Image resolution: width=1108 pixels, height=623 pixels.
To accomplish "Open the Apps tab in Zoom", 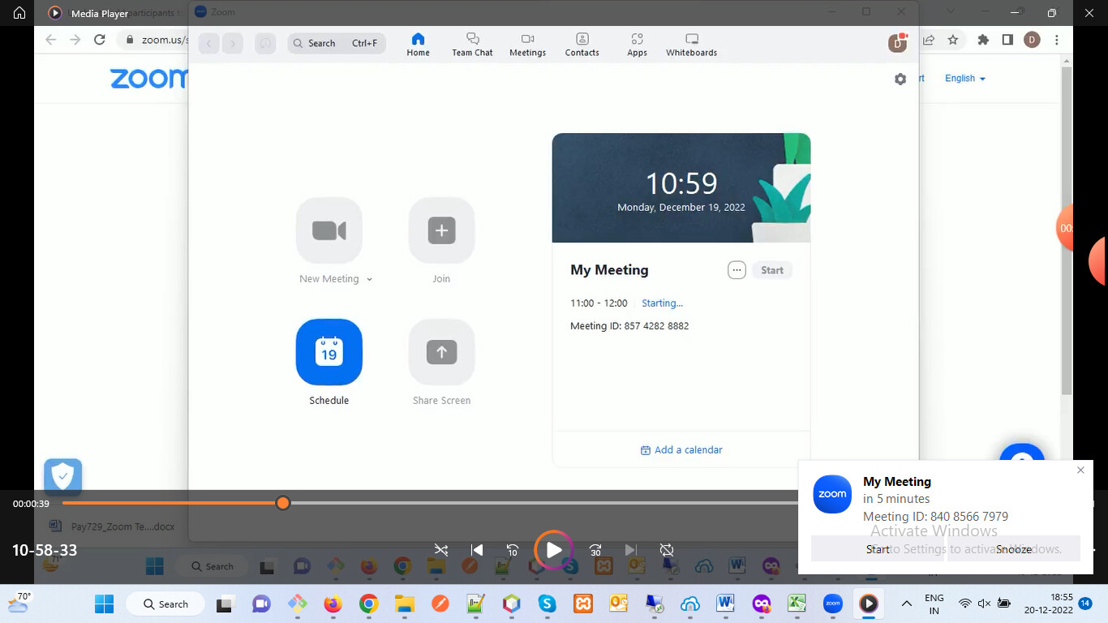I will point(637,45).
